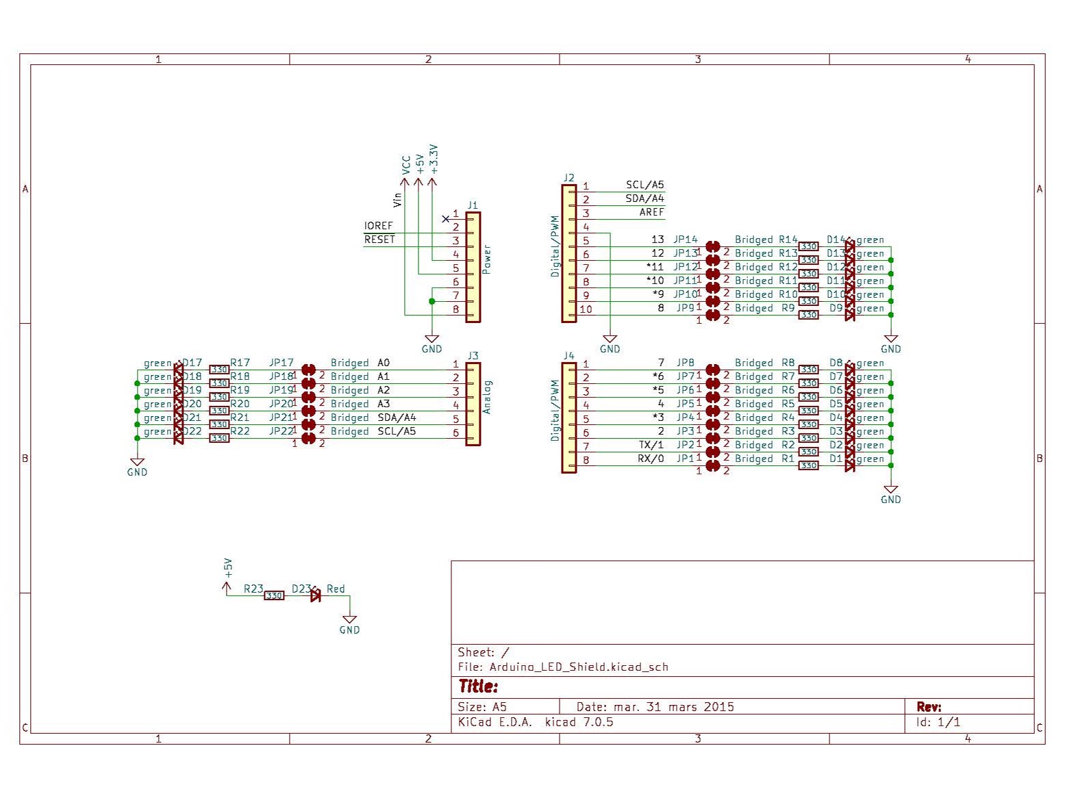Click the R14 resistor symbol
This screenshot has width=1065, height=798.
click(x=808, y=246)
